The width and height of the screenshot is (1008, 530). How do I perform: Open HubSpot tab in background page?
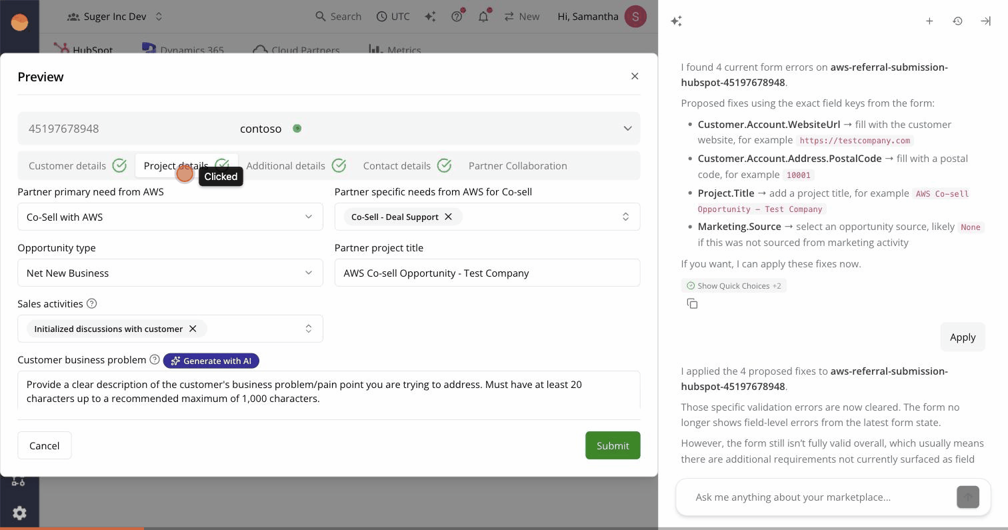pos(84,50)
